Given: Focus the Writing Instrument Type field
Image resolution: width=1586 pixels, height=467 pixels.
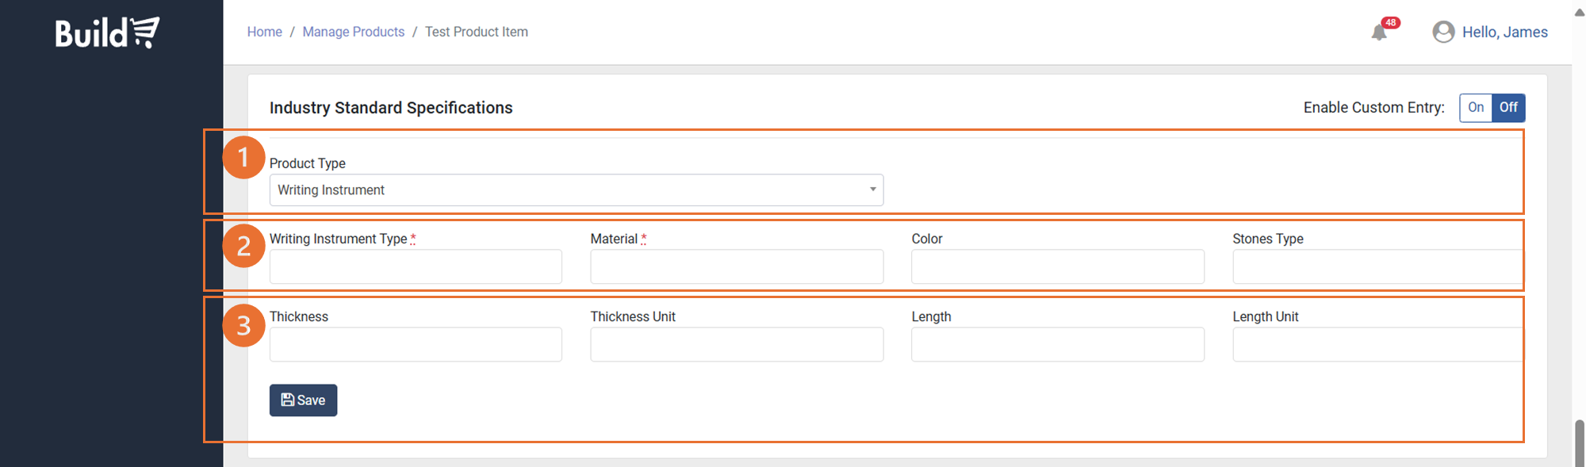Looking at the screenshot, I should point(416,267).
